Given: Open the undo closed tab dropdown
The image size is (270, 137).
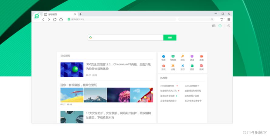Looking at the screenshot, I should point(222,19).
